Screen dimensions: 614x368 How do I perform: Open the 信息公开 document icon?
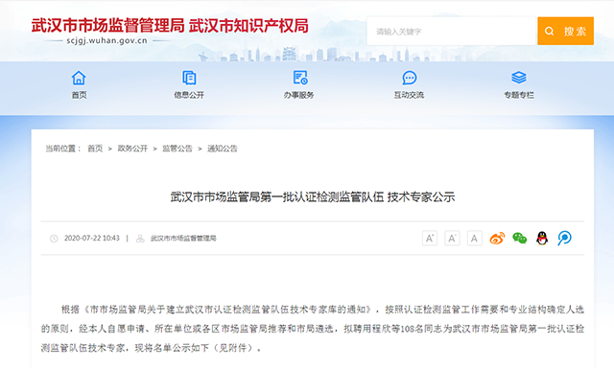click(x=189, y=78)
